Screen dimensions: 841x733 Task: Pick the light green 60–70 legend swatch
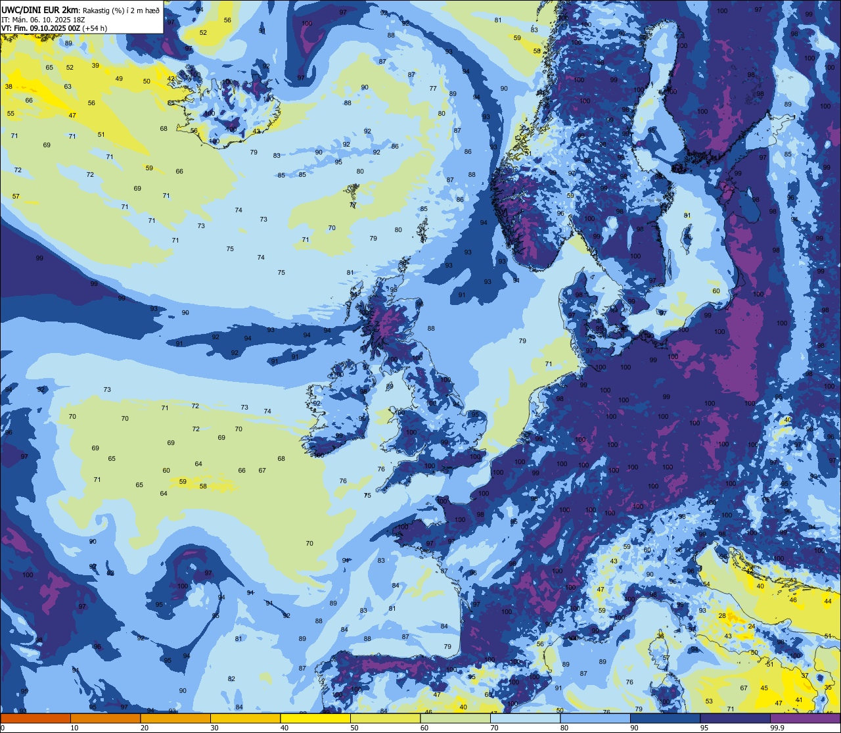click(x=455, y=718)
